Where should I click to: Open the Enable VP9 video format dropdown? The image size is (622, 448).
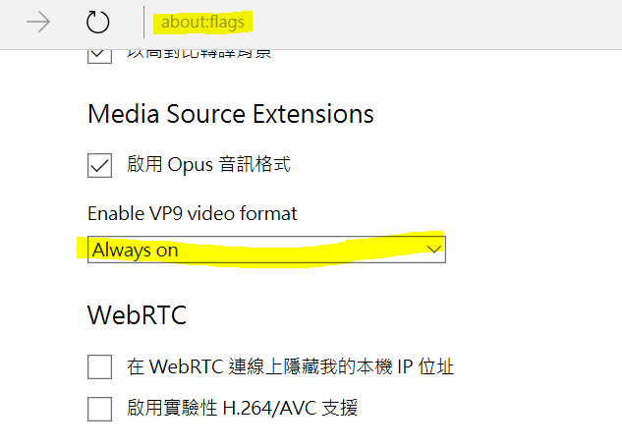tap(266, 250)
